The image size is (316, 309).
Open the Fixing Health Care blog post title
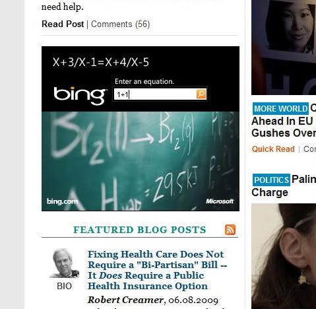tap(157, 270)
